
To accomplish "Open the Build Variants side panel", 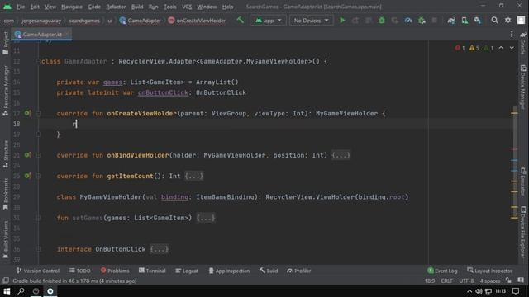I will coord(6,239).
